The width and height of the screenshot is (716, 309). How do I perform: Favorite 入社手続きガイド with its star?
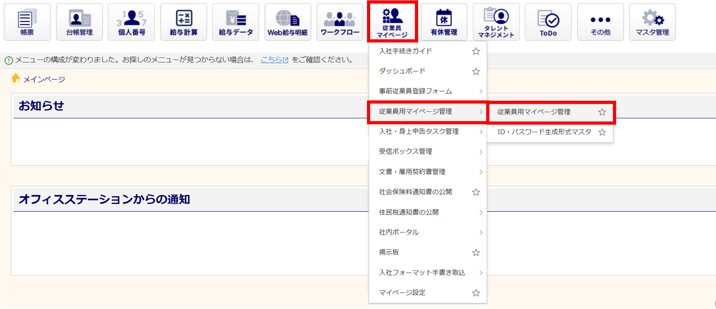pyautogui.click(x=476, y=51)
